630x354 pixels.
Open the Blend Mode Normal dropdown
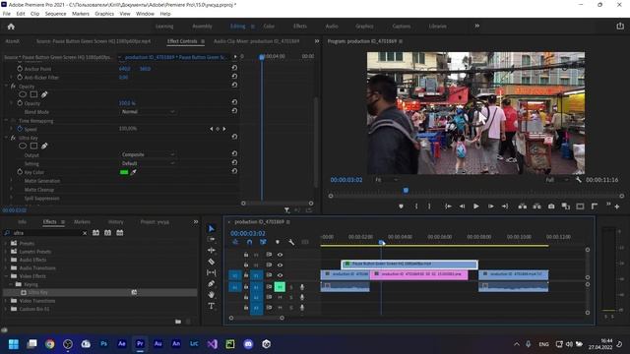tap(148, 111)
